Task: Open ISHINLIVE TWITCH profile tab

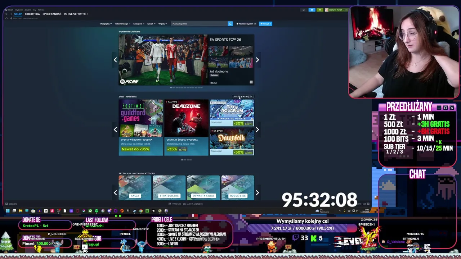Action: click(x=76, y=14)
